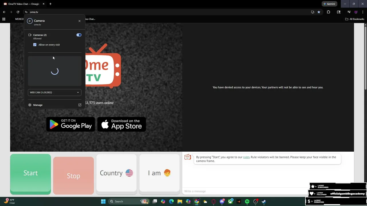
Task: Open the media controls icon
Action: [x=349, y=12]
